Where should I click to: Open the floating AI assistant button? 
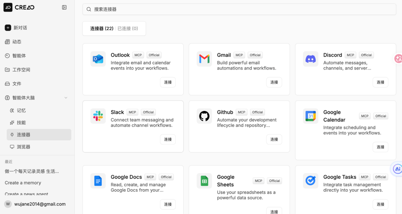click(397, 169)
